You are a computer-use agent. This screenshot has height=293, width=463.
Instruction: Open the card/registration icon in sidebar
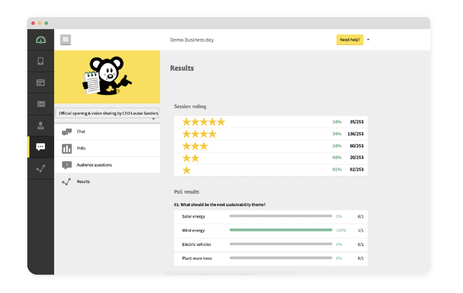(x=41, y=82)
